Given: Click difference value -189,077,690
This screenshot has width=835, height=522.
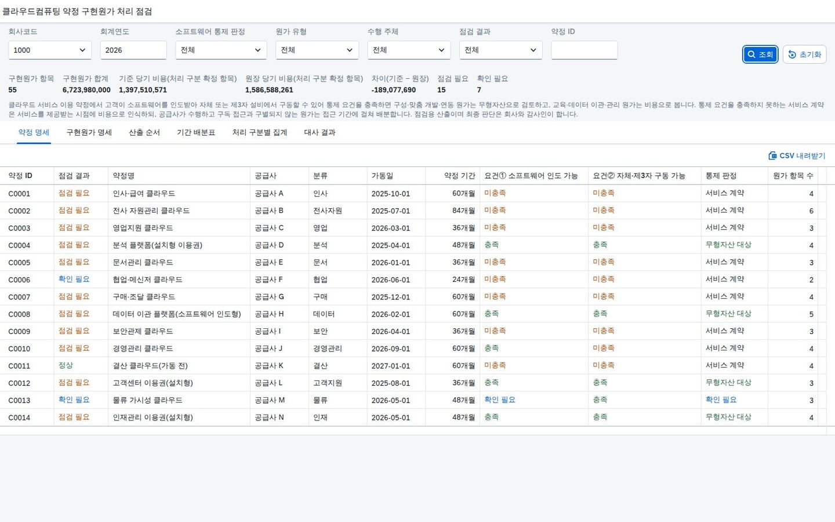Looking at the screenshot, I should pyautogui.click(x=394, y=90).
